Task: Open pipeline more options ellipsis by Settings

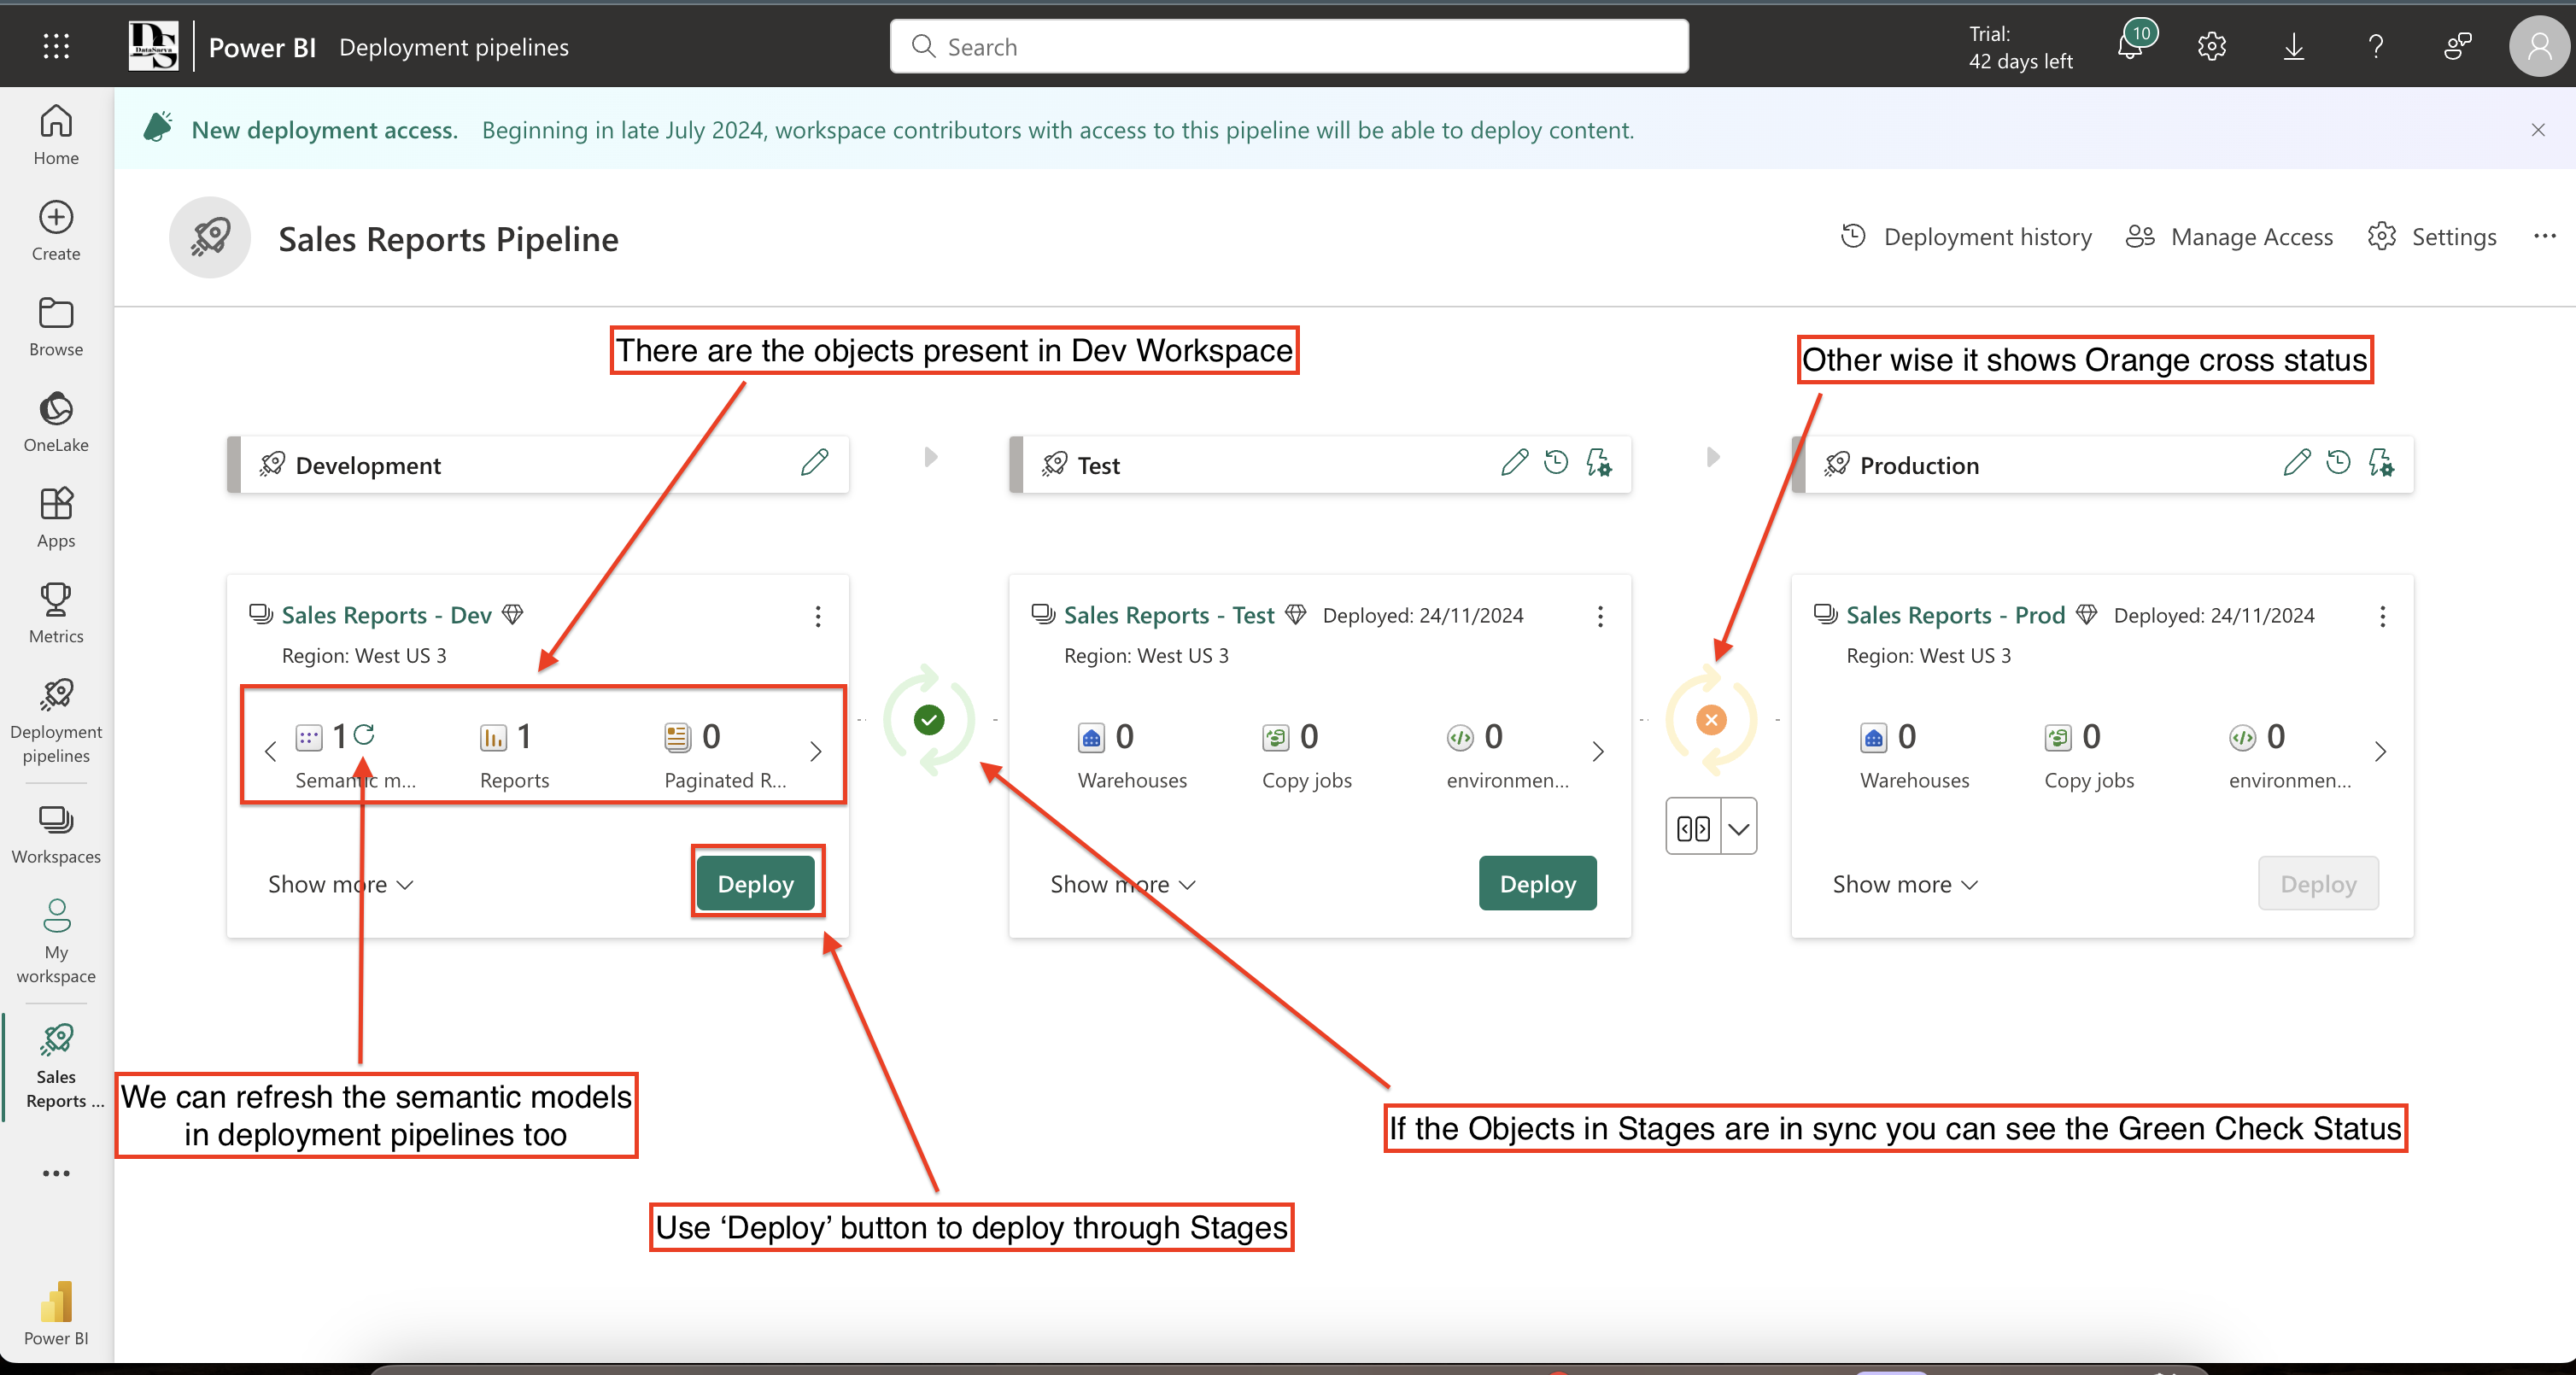Action: click(2544, 236)
